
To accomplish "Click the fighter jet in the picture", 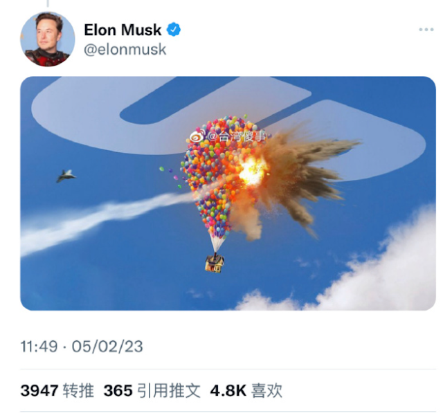I will coord(66,176).
